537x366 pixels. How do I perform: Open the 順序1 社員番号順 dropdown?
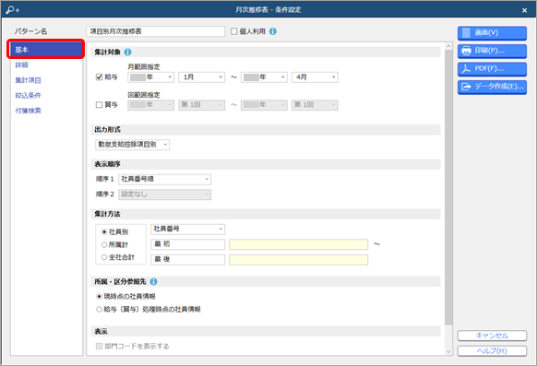click(x=165, y=179)
